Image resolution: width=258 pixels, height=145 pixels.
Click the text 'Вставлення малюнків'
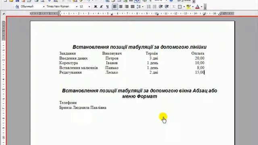pos(79,68)
